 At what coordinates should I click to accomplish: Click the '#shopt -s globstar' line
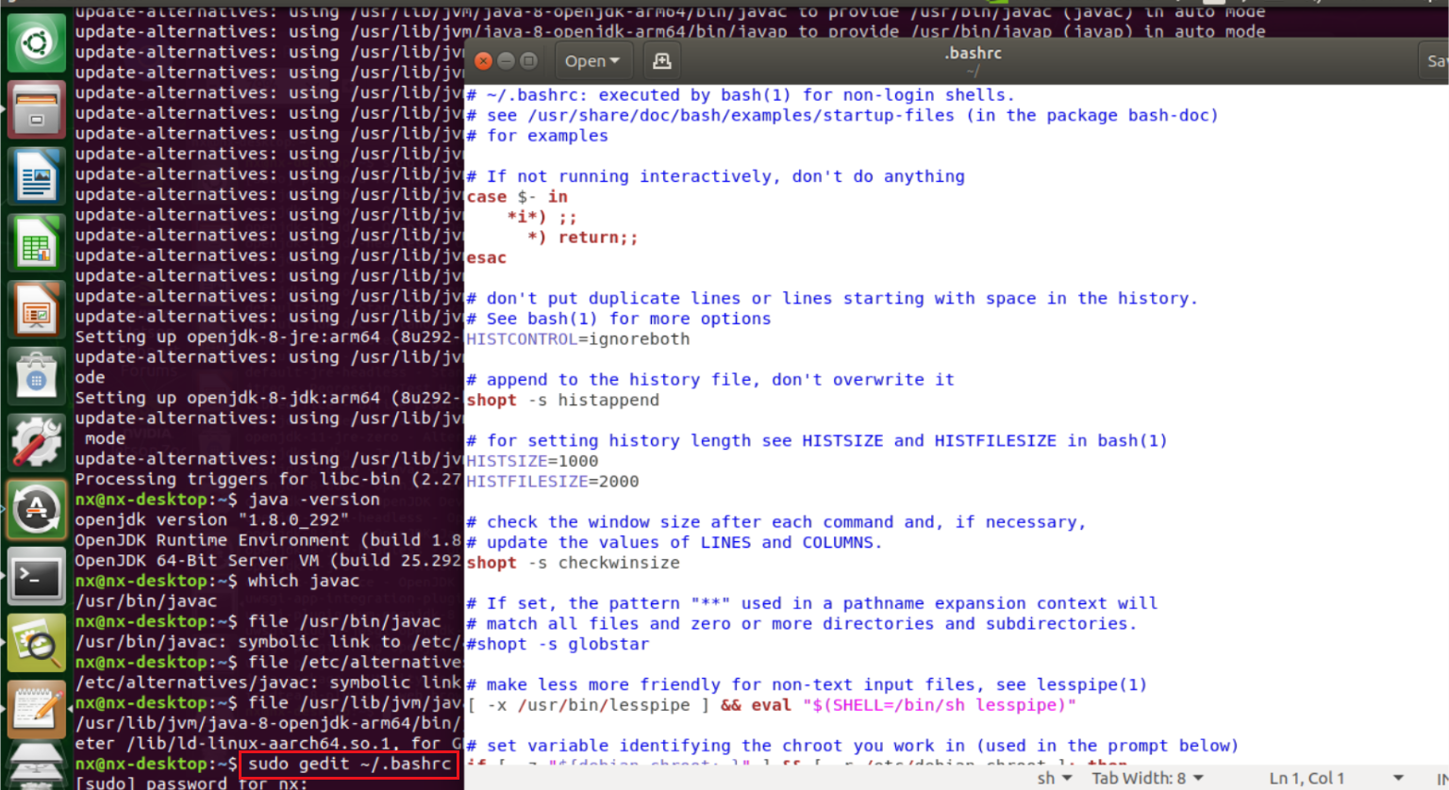pyautogui.click(x=558, y=645)
